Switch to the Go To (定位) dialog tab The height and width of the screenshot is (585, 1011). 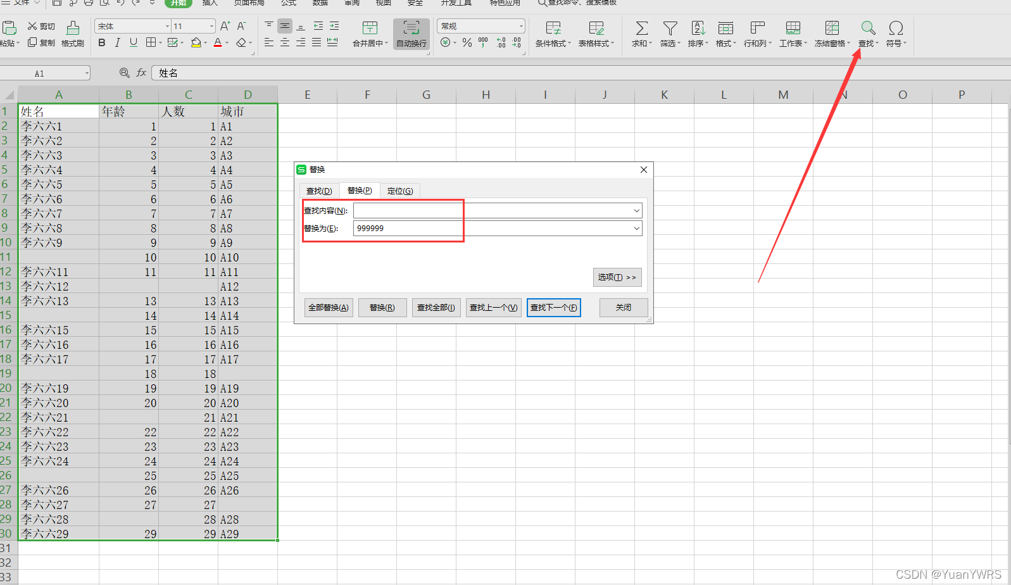click(400, 191)
